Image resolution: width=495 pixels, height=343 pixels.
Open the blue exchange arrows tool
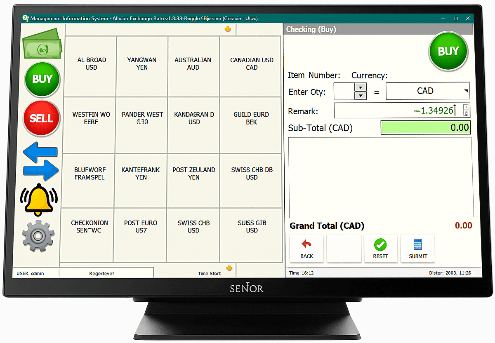[x=41, y=161]
